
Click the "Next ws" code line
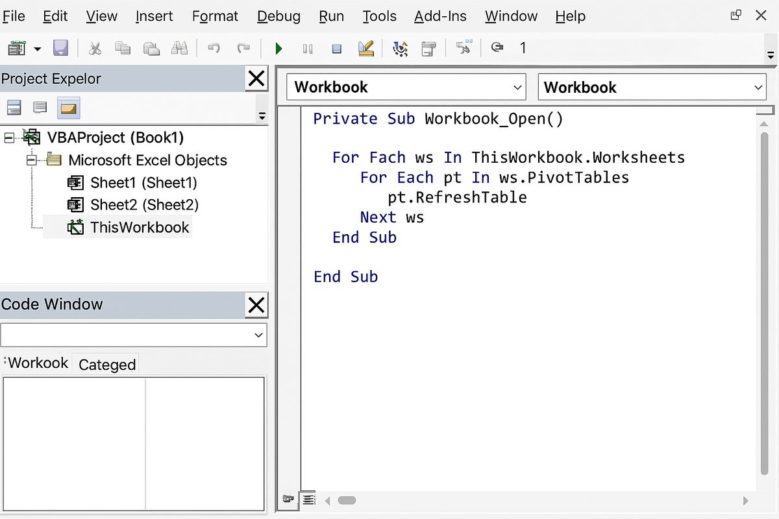coord(392,217)
